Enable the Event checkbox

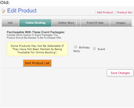(94, 48)
